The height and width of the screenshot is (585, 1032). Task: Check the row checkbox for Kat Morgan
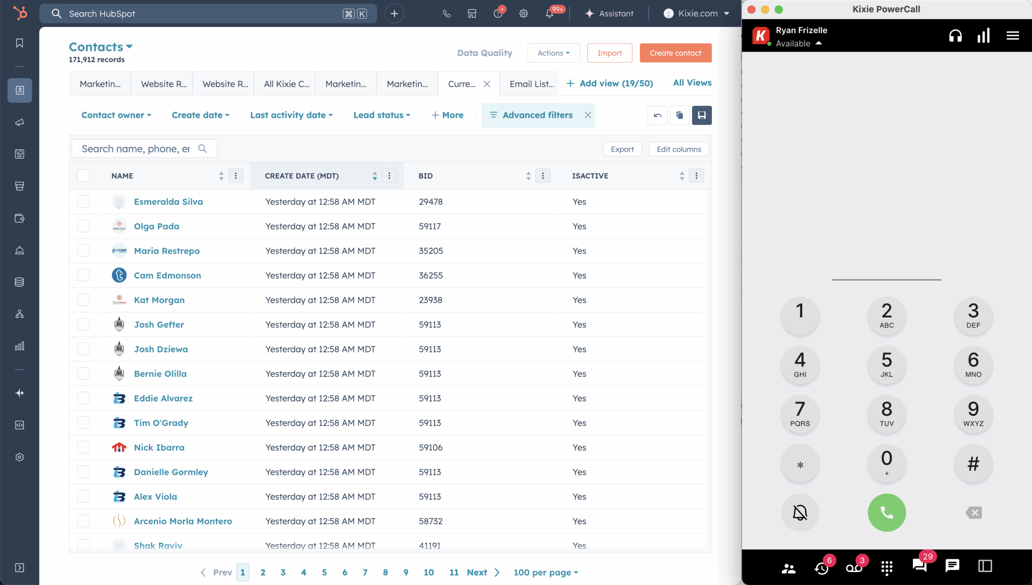(x=83, y=300)
